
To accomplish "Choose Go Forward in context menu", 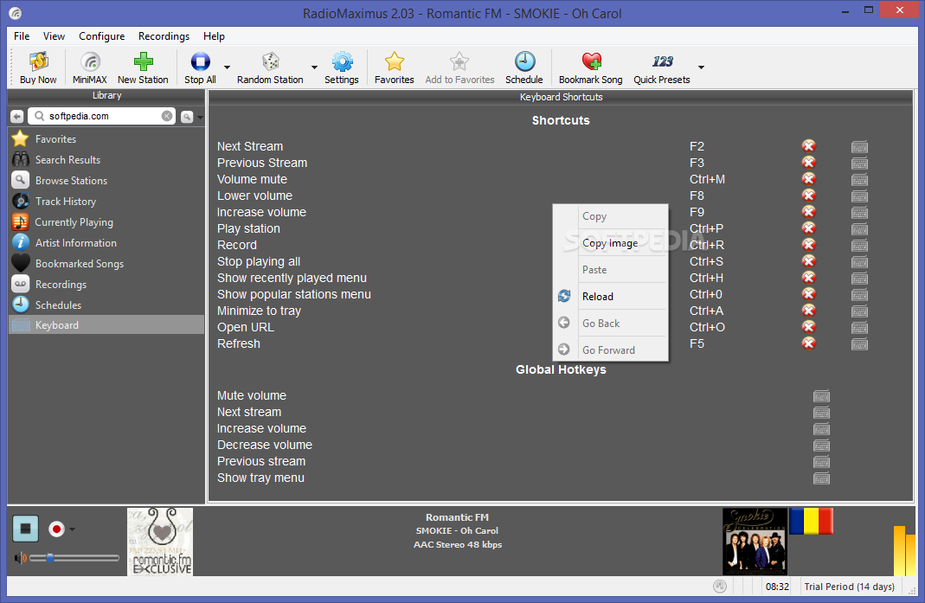I will [x=610, y=350].
